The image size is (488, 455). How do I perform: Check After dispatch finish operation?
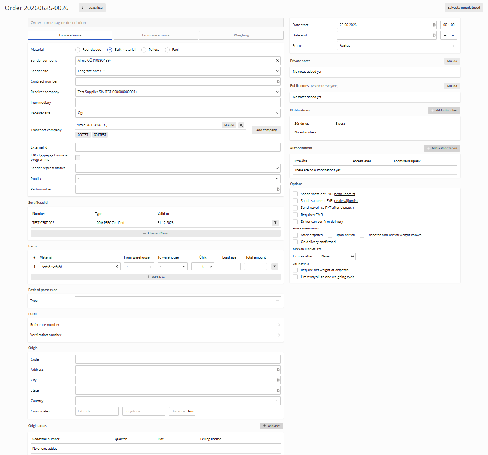click(295, 235)
